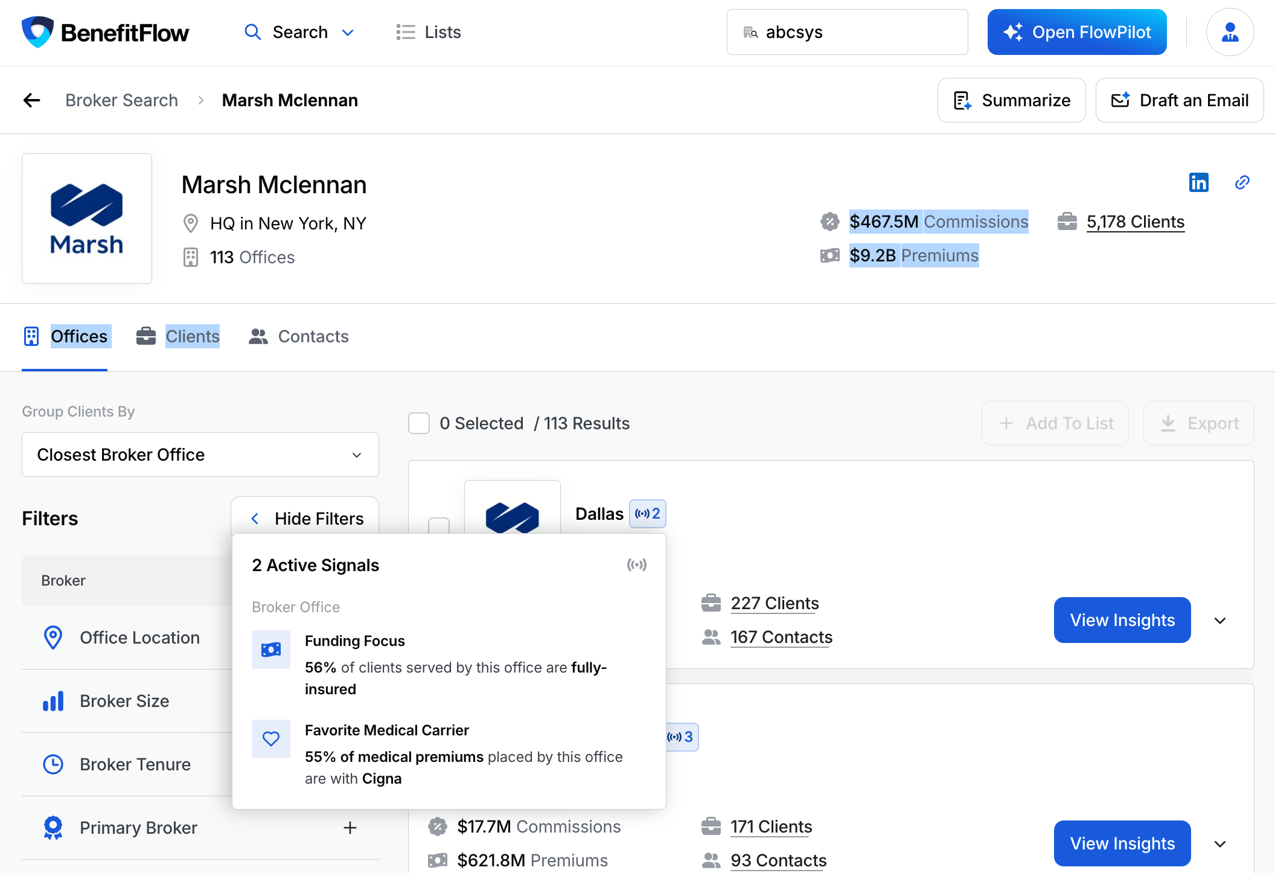Click the Favorite Medical Carrier signal title
Image resolution: width=1275 pixels, height=873 pixels.
click(386, 730)
